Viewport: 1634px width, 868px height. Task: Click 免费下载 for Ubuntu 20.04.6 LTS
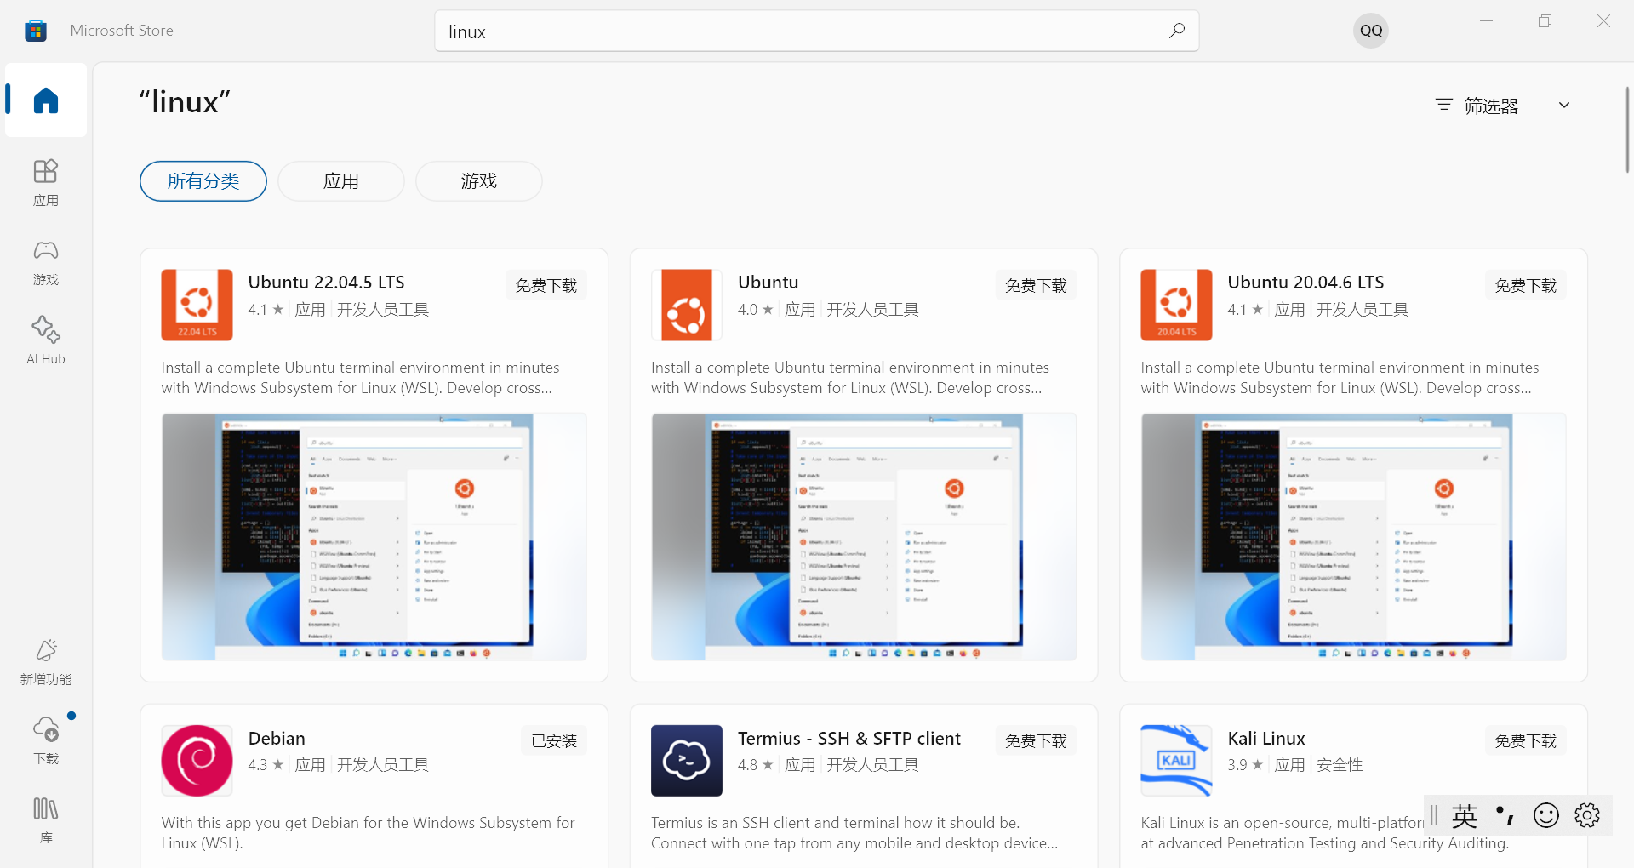click(x=1526, y=285)
